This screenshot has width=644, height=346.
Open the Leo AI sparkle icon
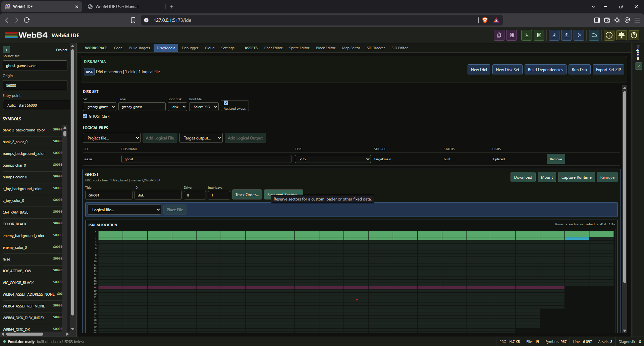(x=617, y=20)
